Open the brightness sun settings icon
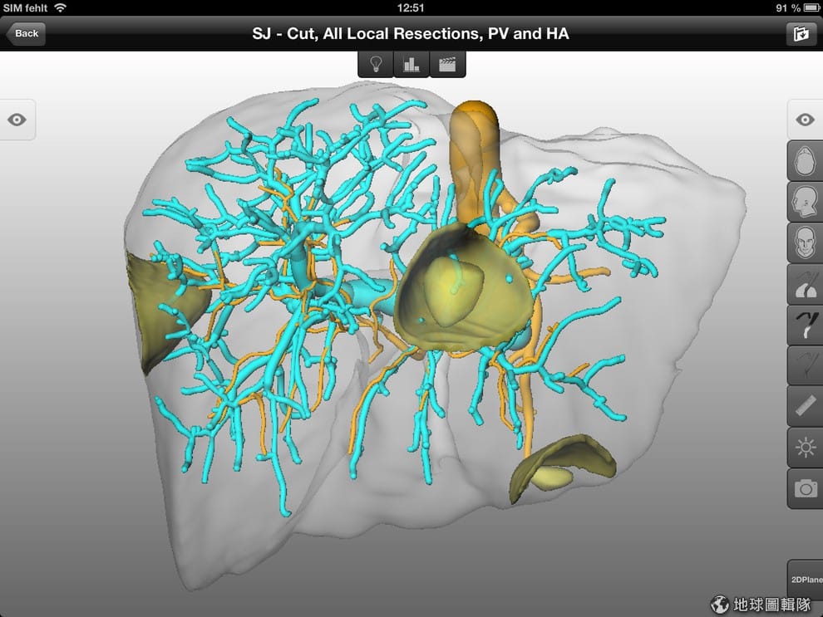The height and width of the screenshot is (617, 823). (x=806, y=447)
